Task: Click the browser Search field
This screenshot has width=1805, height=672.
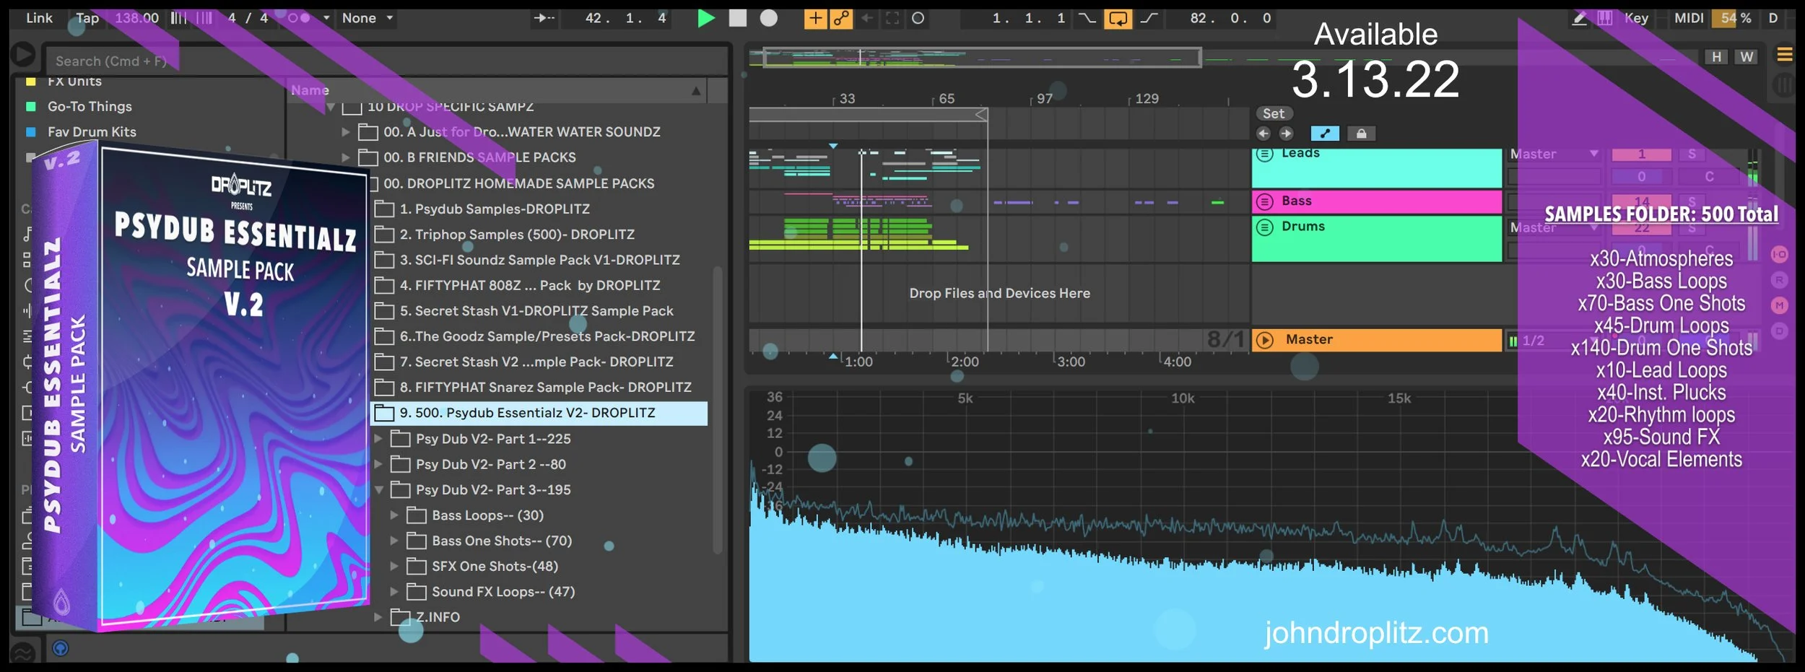Action: [x=386, y=61]
